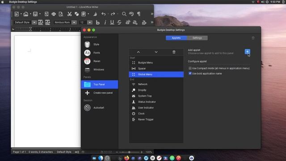Select the Budgie Menu applet row

tap(156, 63)
